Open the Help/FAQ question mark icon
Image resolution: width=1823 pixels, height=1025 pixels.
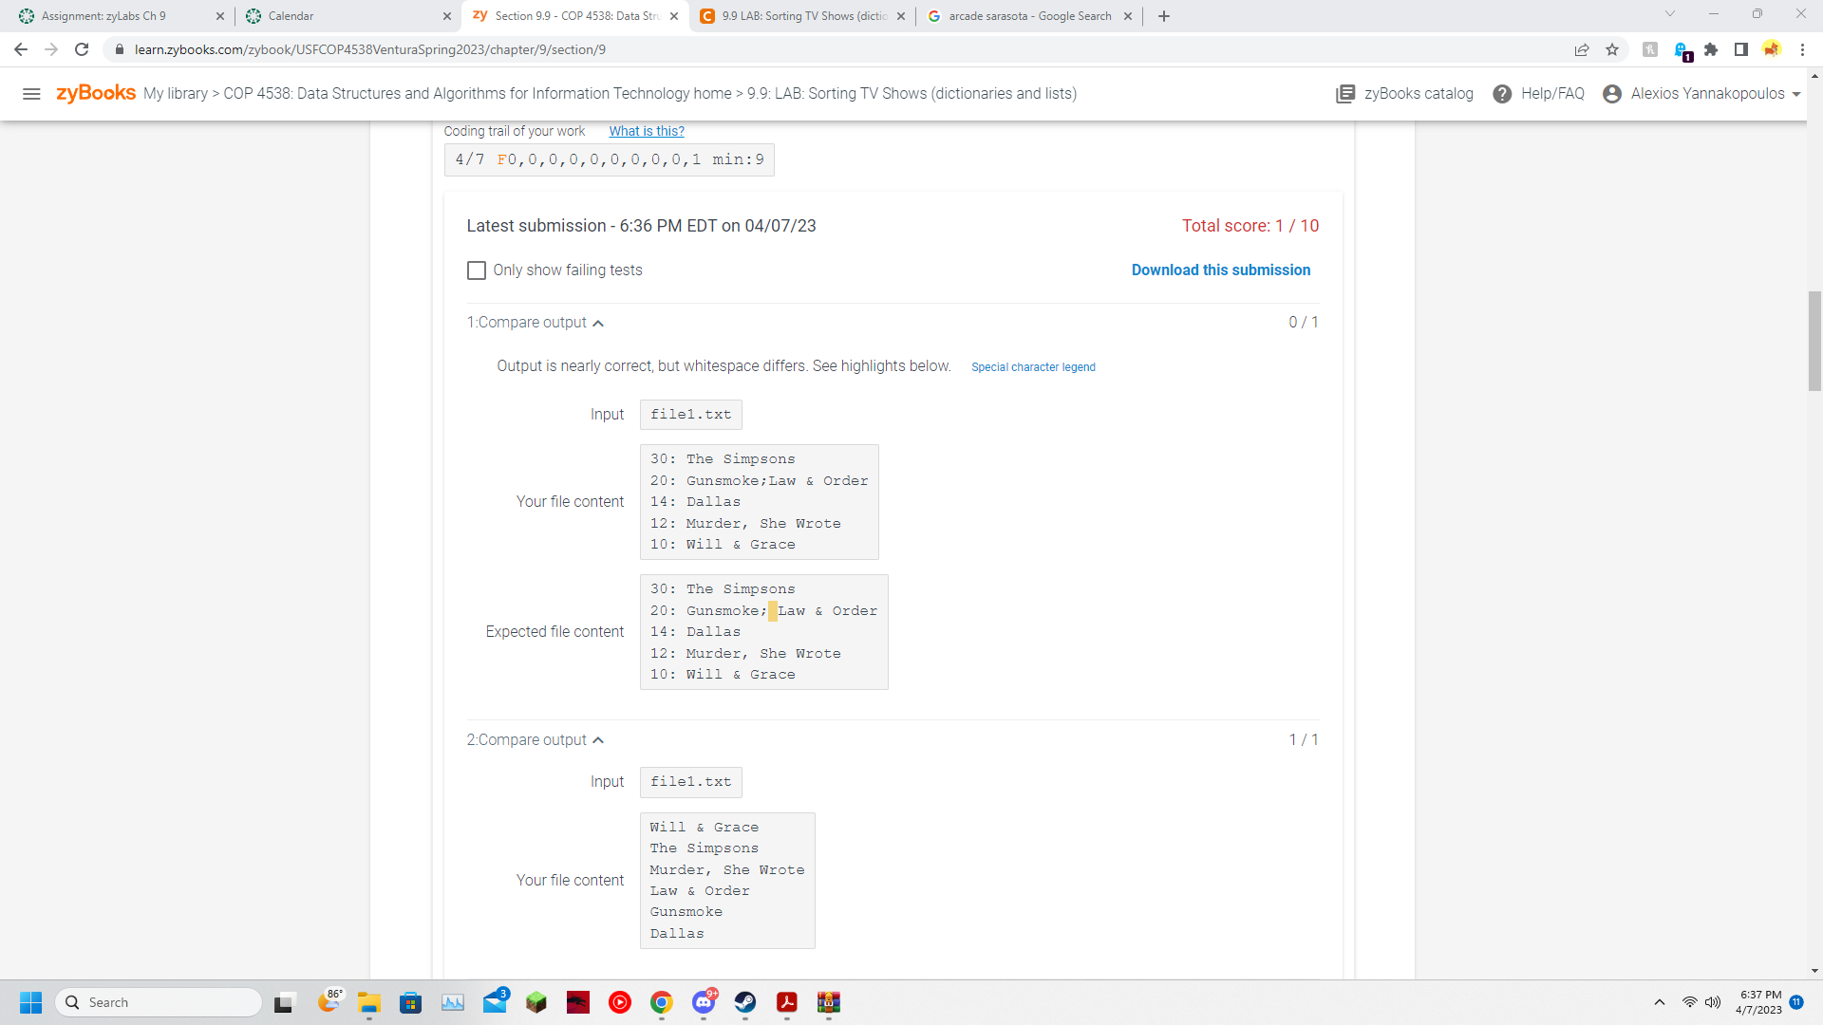pos(1502,94)
